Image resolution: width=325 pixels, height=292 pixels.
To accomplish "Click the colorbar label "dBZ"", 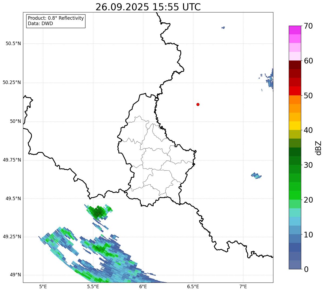I will (x=319, y=147).
